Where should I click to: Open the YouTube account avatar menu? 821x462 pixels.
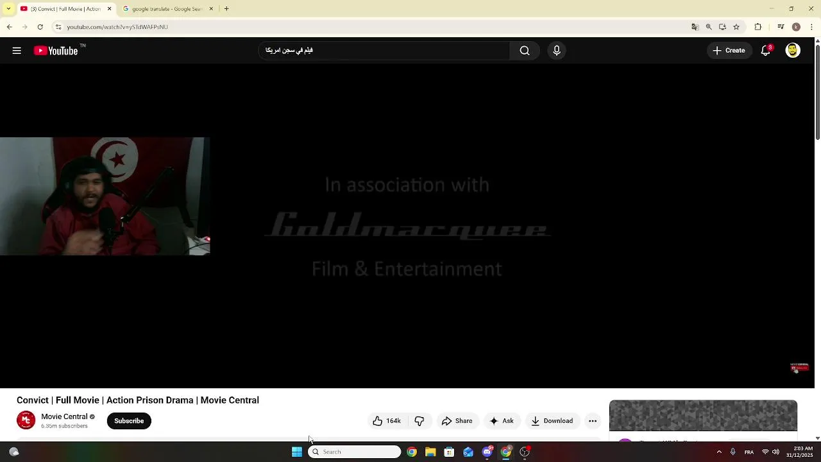pos(793,51)
